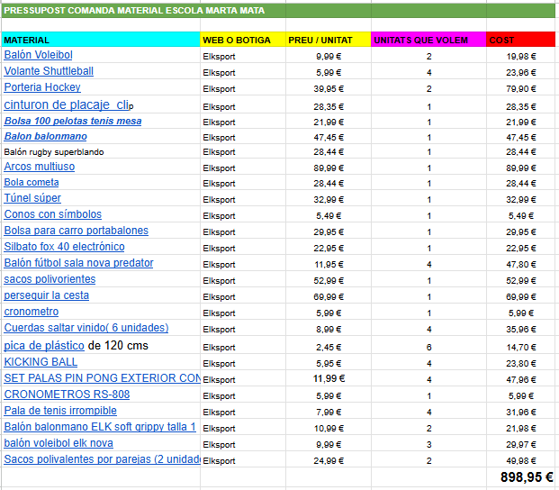This screenshot has width=559, height=490.
Task: Open the CRONOMETROS RS-808 link
Action: coord(67,394)
